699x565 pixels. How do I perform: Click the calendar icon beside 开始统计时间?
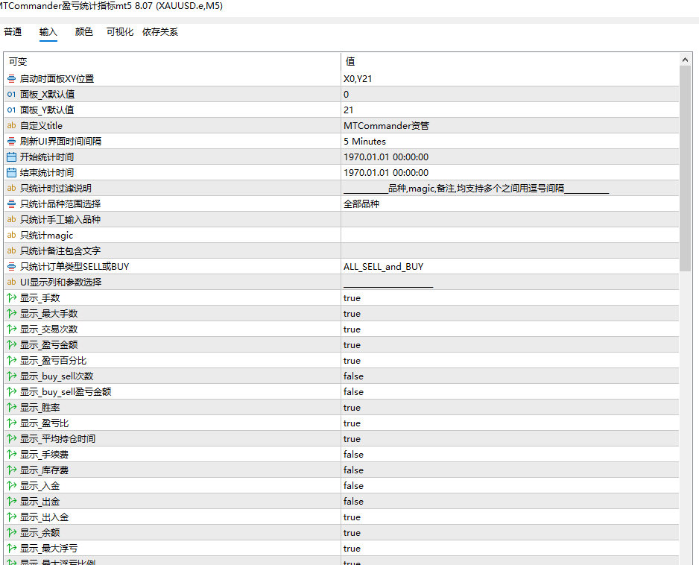tap(12, 157)
